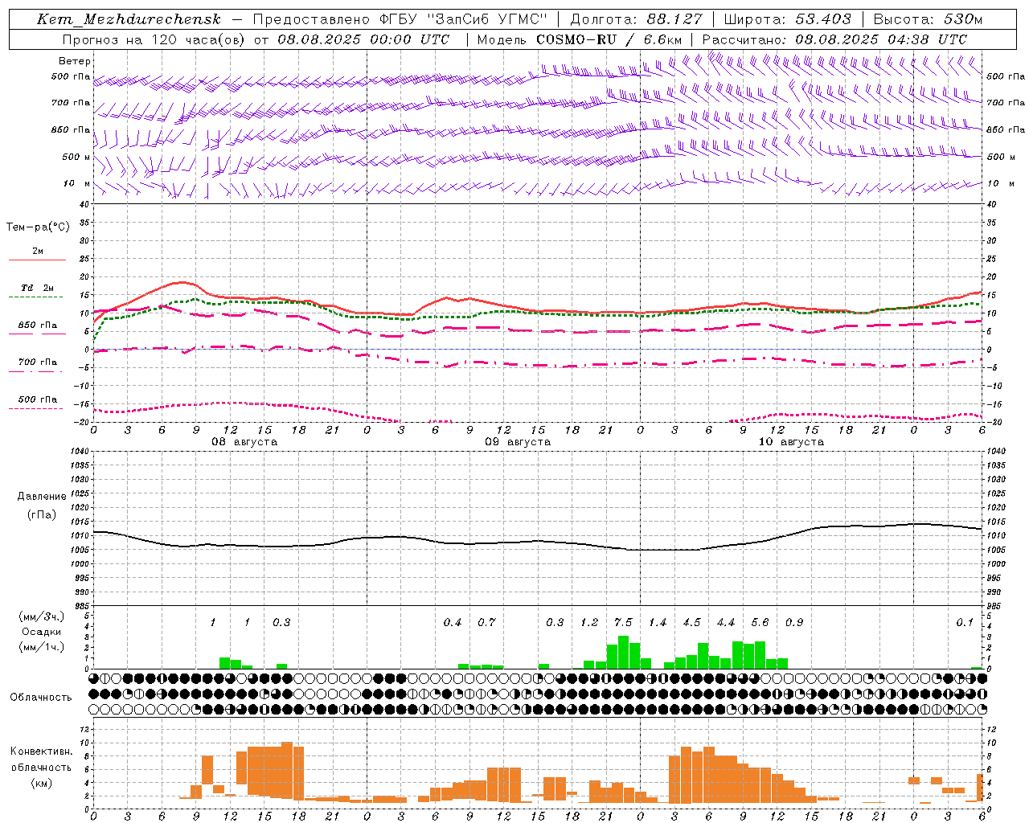Click the 'Высота: 530м' elevation value
Viewport: 1029px width, 823px height.
[928, 19]
